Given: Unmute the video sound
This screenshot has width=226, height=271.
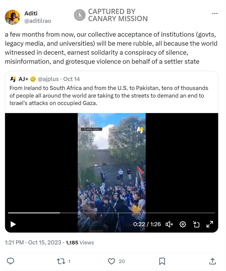Looking at the screenshot, I should tap(169, 224).
